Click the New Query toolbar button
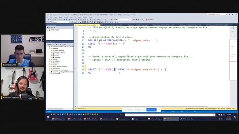The image size is (239, 134). click(72, 20)
